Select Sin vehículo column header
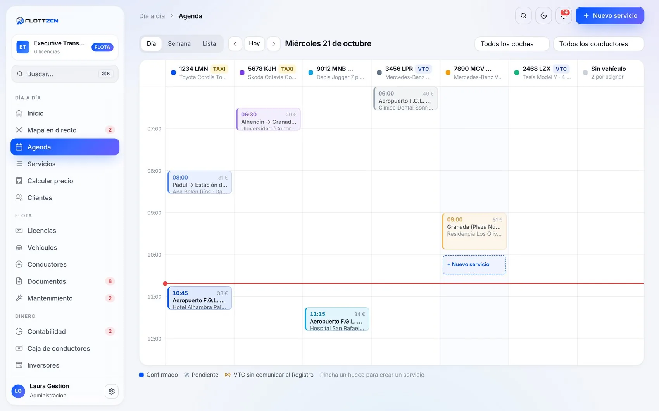659x411 pixels. [611, 73]
